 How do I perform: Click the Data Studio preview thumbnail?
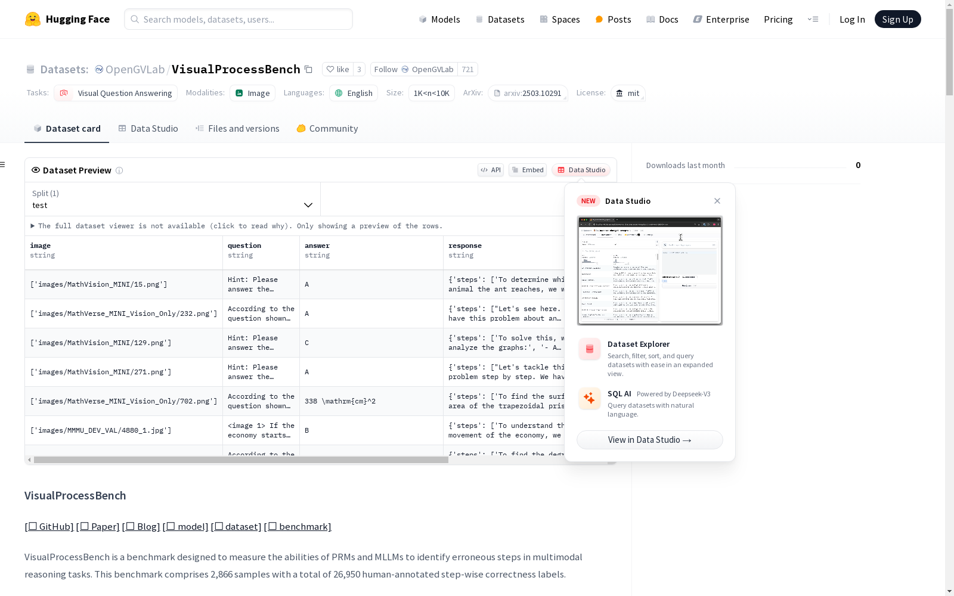point(650,271)
